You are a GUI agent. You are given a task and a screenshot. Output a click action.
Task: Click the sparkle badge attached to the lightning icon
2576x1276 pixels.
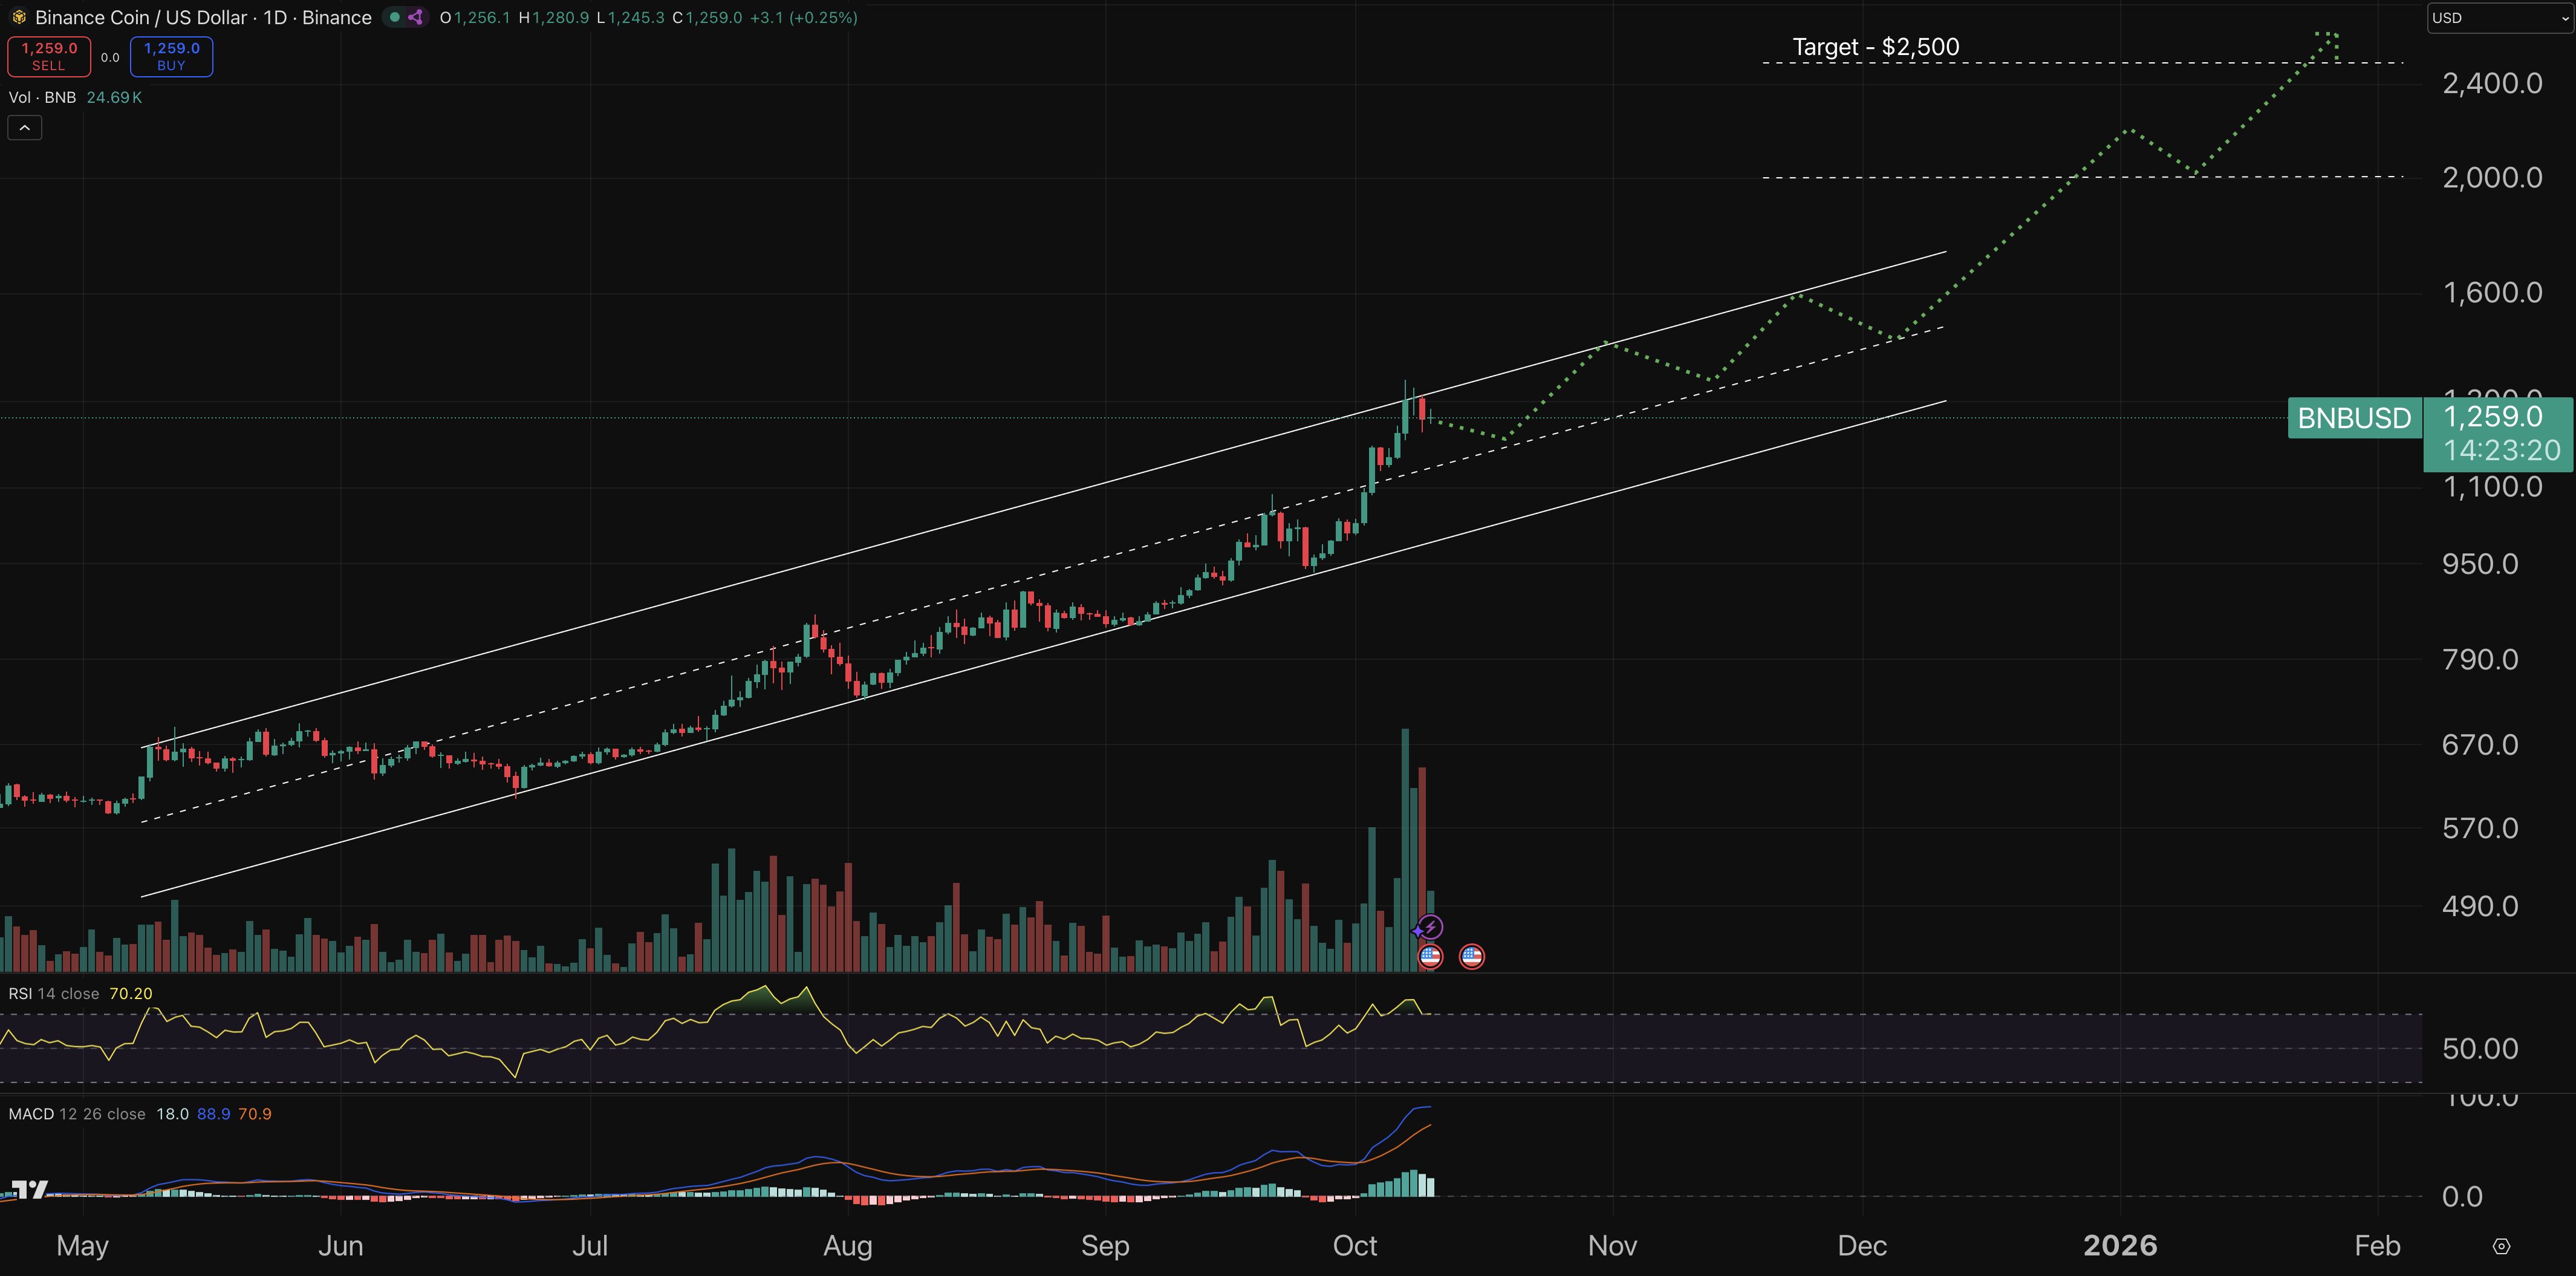click(1419, 930)
